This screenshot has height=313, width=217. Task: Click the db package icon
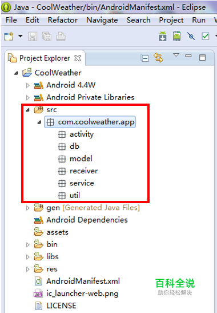coord(62,146)
